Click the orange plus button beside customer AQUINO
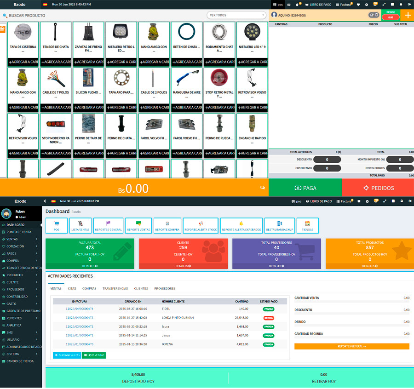The image size is (414, 389). 407,15
